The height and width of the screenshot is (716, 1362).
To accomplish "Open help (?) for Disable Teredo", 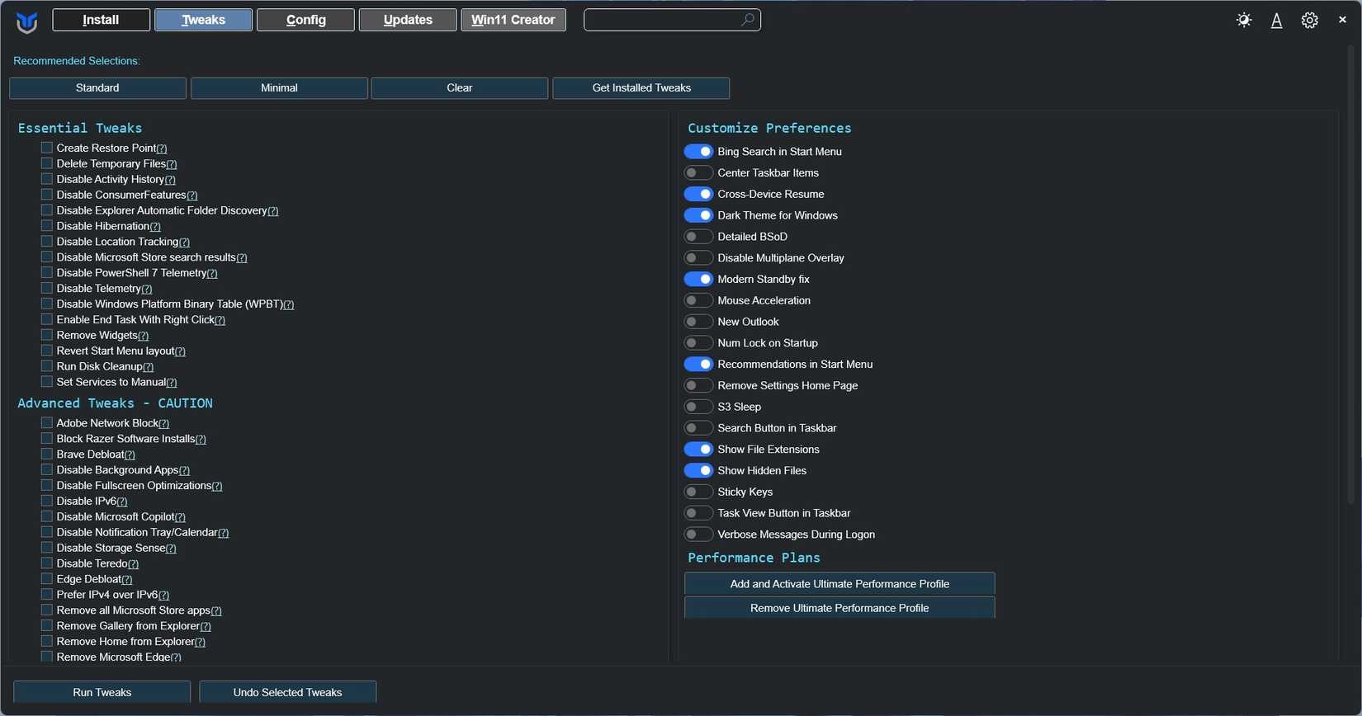I will pos(134,564).
